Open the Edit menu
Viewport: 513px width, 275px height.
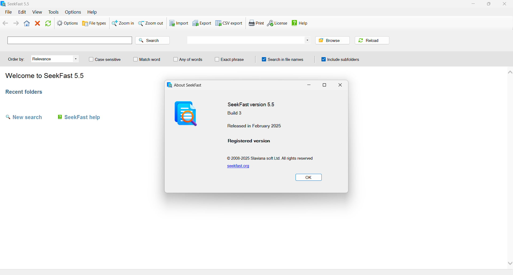22,12
